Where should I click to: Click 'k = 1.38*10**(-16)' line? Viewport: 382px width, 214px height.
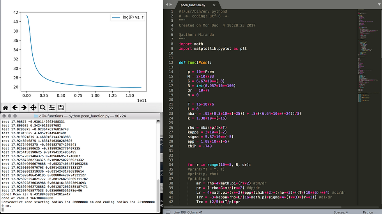click(x=207, y=118)
